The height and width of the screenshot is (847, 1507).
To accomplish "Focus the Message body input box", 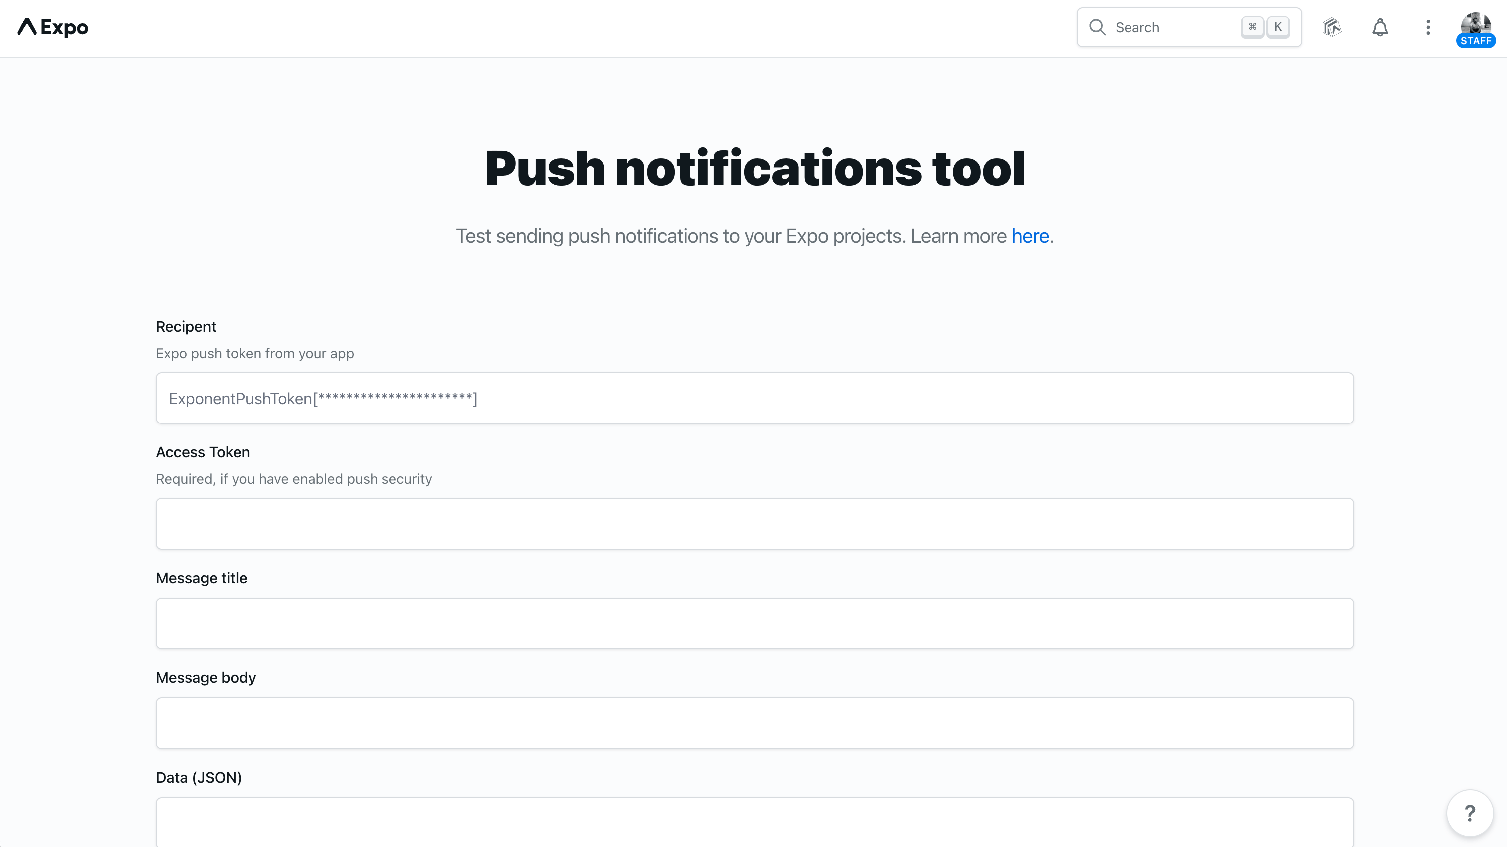I will [x=754, y=723].
